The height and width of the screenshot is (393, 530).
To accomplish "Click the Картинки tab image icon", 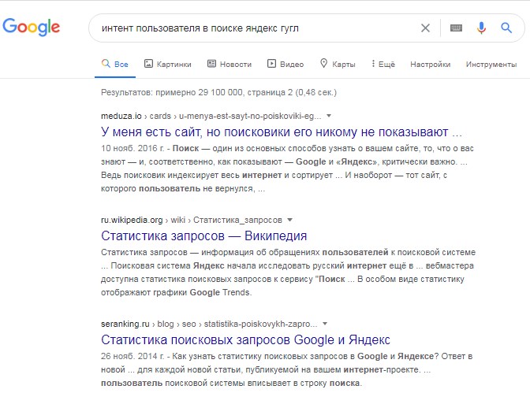I will tap(148, 64).
